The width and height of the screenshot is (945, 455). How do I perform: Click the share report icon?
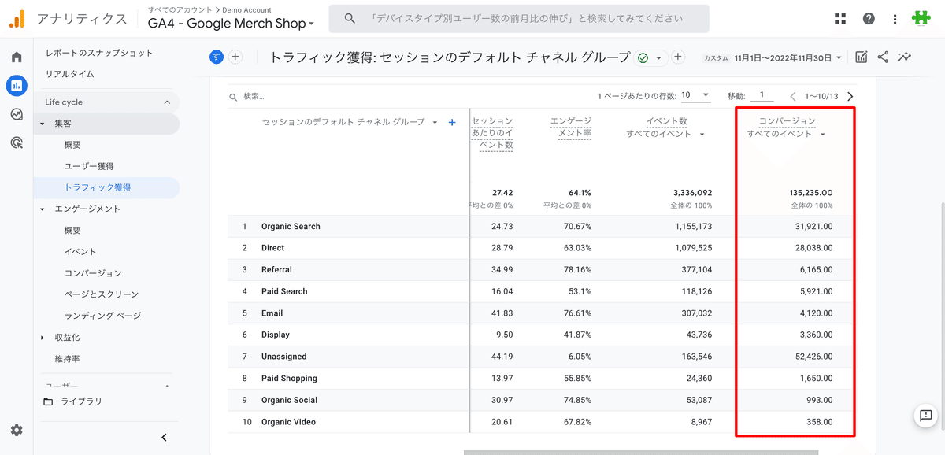click(x=883, y=57)
